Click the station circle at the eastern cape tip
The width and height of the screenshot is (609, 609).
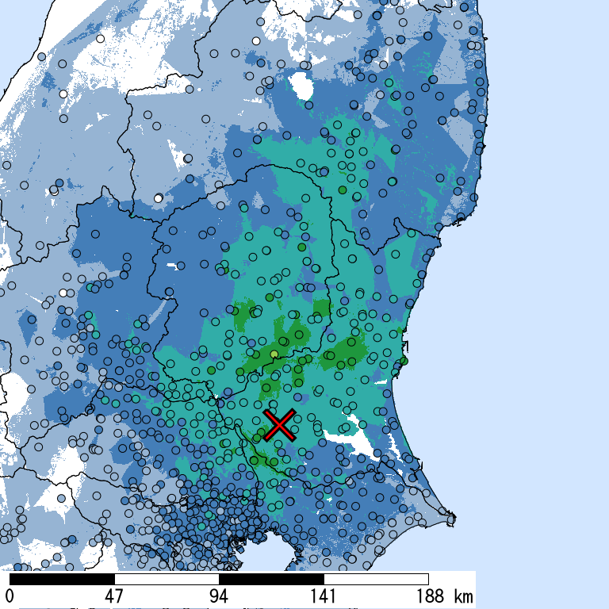coord(452,520)
